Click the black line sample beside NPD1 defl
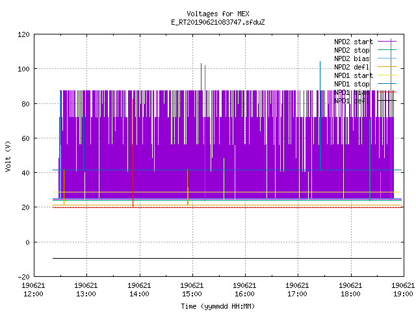 coord(387,101)
